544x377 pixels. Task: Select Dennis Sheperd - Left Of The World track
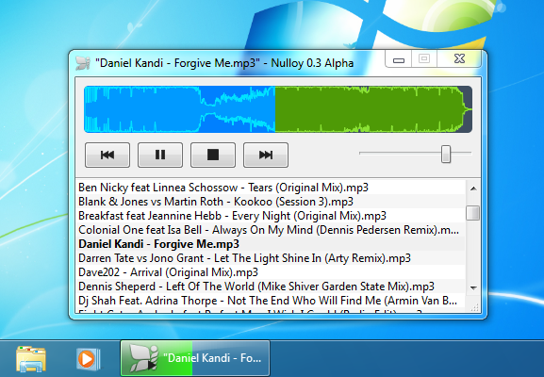pos(271,287)
